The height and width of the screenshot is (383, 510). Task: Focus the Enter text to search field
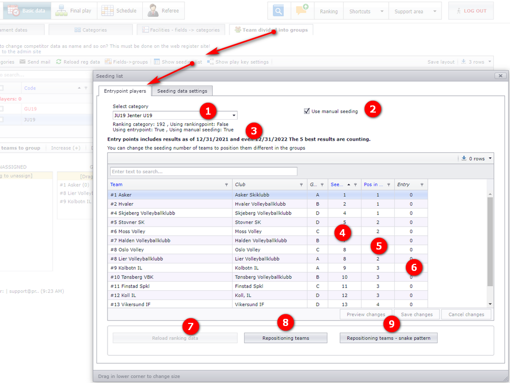pos(203,172)
